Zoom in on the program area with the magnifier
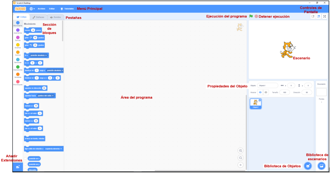 240,150
